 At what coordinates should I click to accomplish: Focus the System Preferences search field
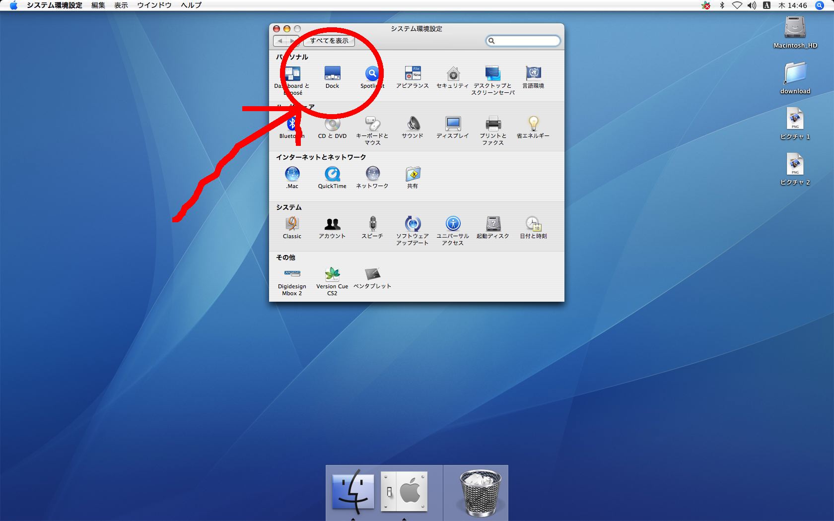coord(523,41)
